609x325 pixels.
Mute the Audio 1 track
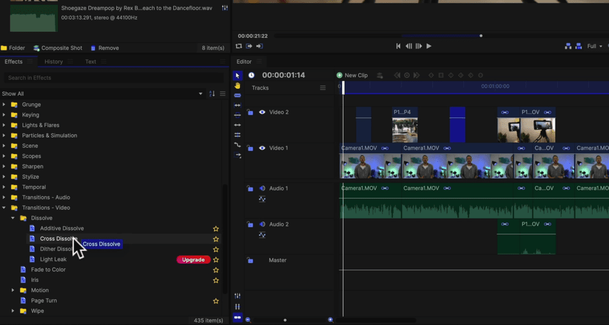pos(262,188)
